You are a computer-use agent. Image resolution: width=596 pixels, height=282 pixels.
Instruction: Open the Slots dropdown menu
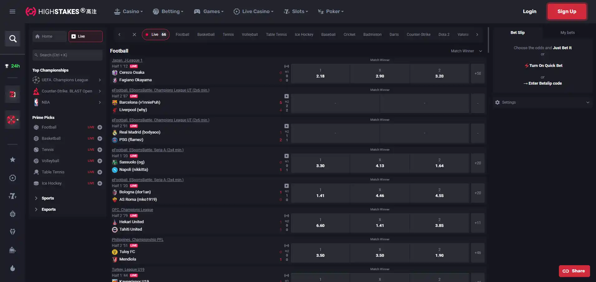click(x=296, y=12)
